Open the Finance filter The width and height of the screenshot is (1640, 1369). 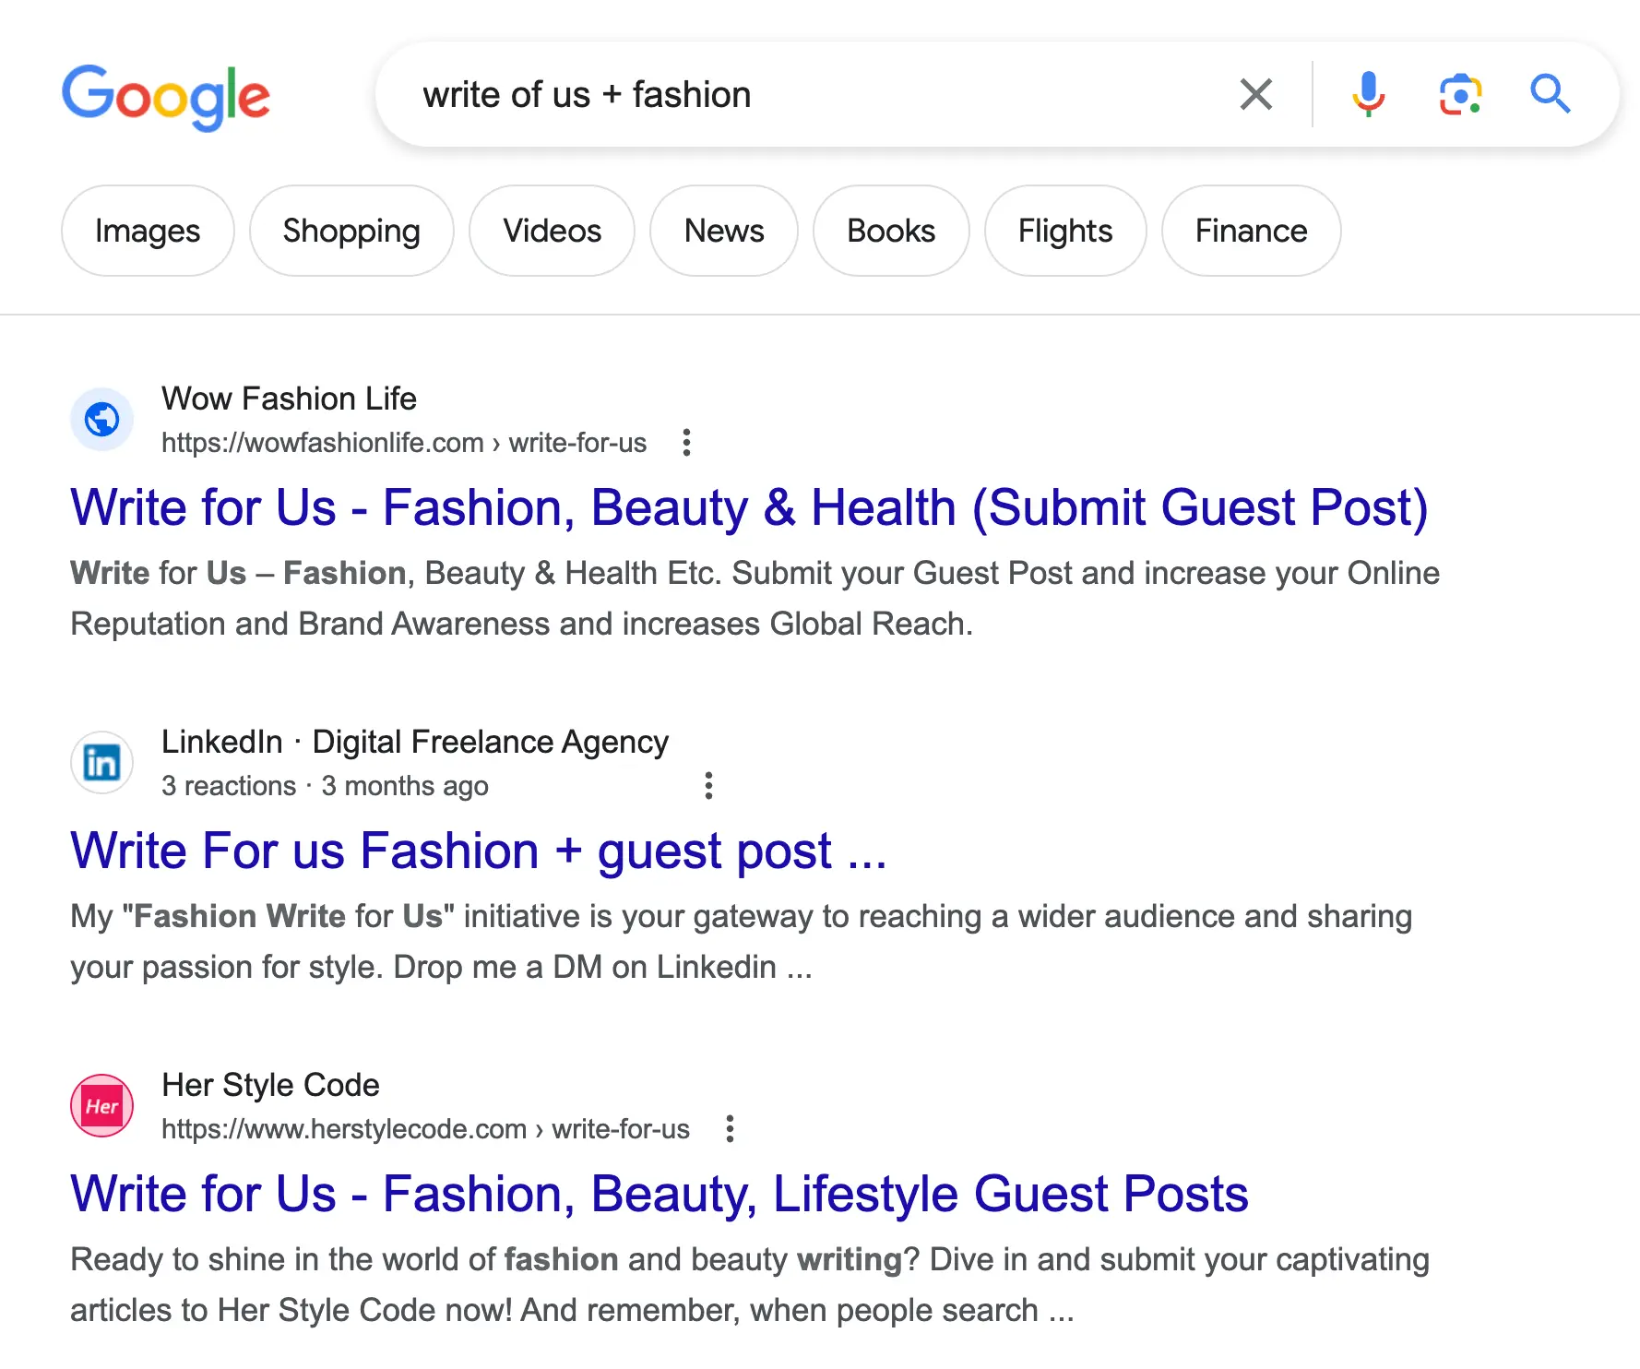point(1251,231)
